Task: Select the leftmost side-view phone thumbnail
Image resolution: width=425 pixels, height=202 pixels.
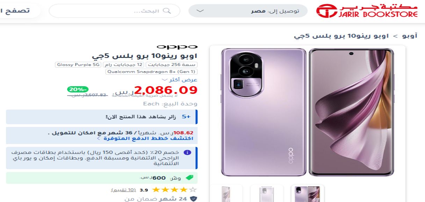Action: coord(226,193)
